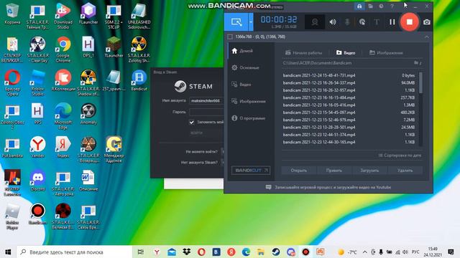Viewport: 460px width, 258px height.
Task: Open Bandicut desktop icon
Action: (139, 80)
